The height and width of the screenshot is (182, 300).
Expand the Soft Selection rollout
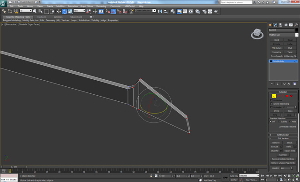(x=283, y=135)
